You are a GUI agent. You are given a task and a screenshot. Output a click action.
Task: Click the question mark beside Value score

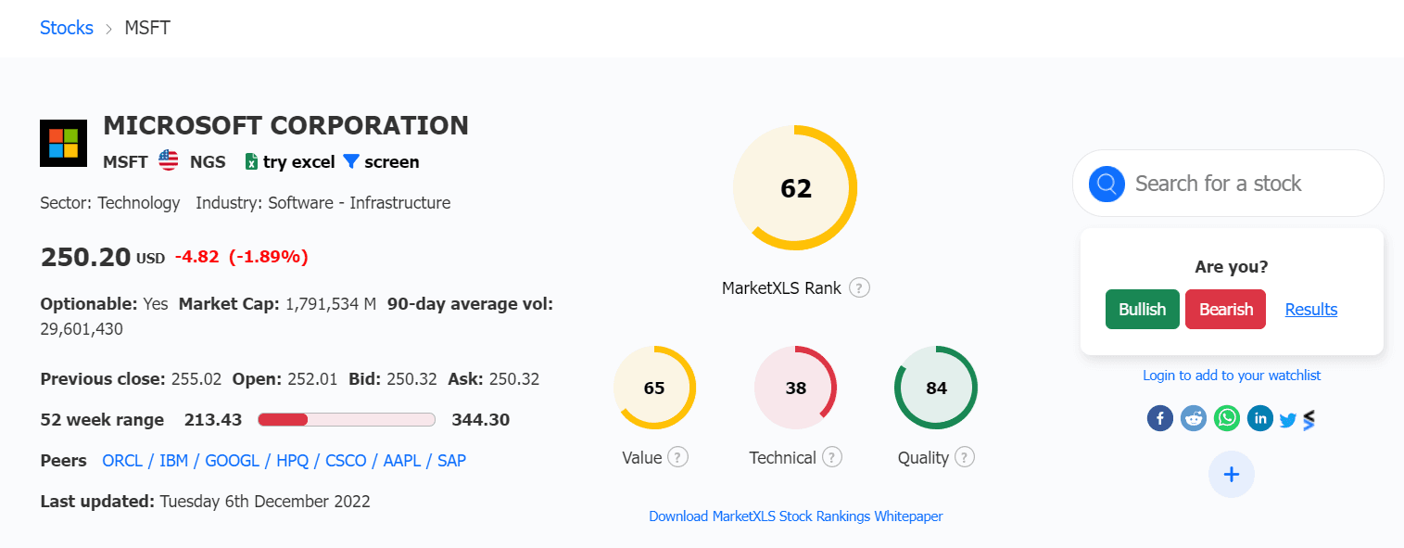pos(677,457)
